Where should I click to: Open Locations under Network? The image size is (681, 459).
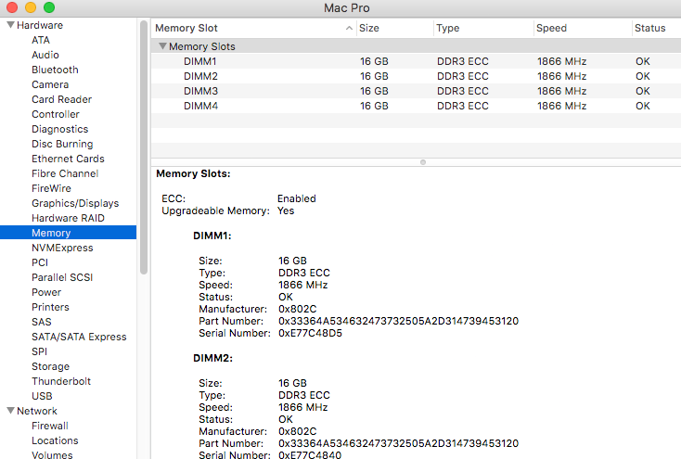click(x=55, y=440)
